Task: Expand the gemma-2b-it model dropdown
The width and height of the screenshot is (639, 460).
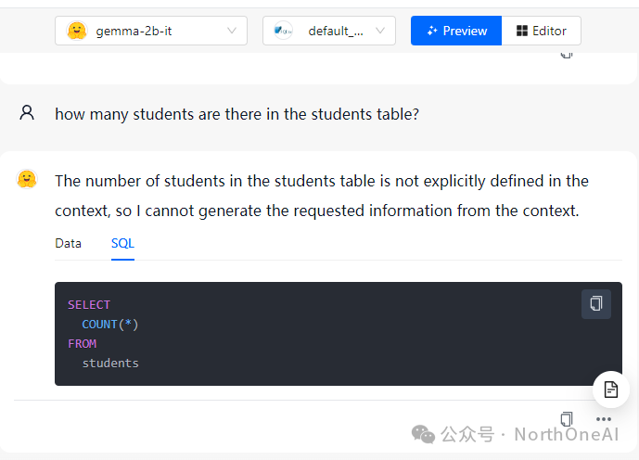Action: coord(151,31)
